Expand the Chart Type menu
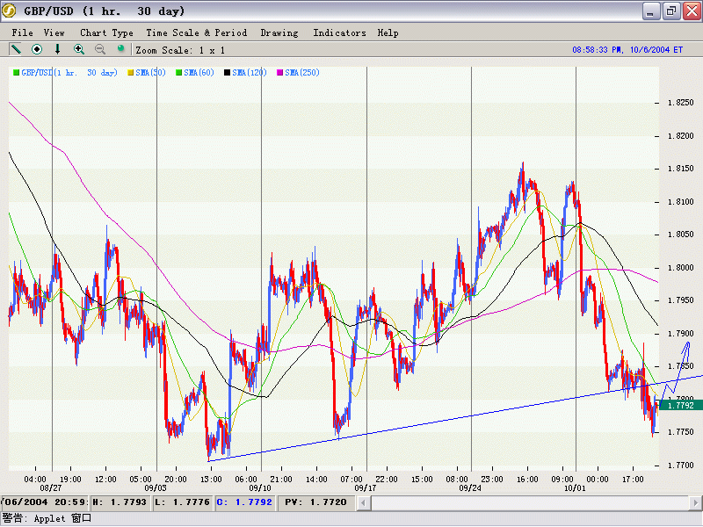The height and width of the screenshot is (527, 703). point(106,32)
